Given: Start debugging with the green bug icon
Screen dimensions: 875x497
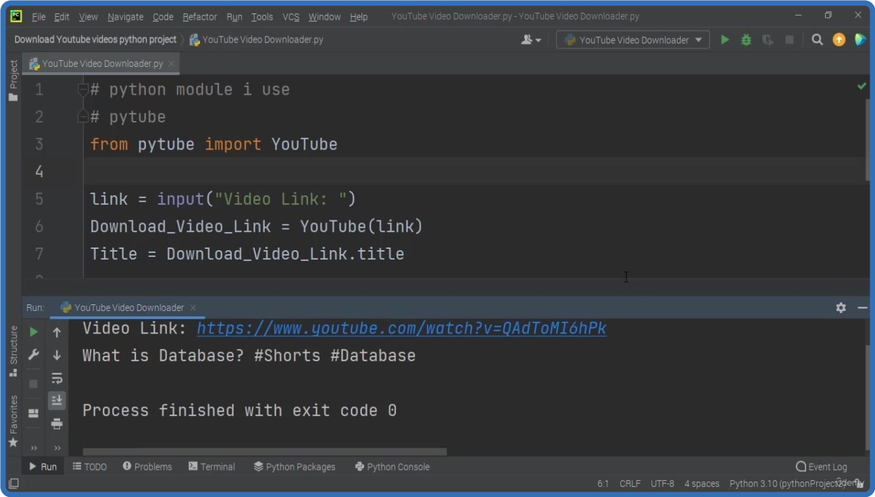Looking at the screenshot, I should (x=746, y=40).
